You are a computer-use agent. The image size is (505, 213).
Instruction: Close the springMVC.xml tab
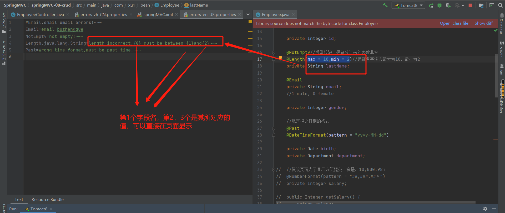click(176, 14)
